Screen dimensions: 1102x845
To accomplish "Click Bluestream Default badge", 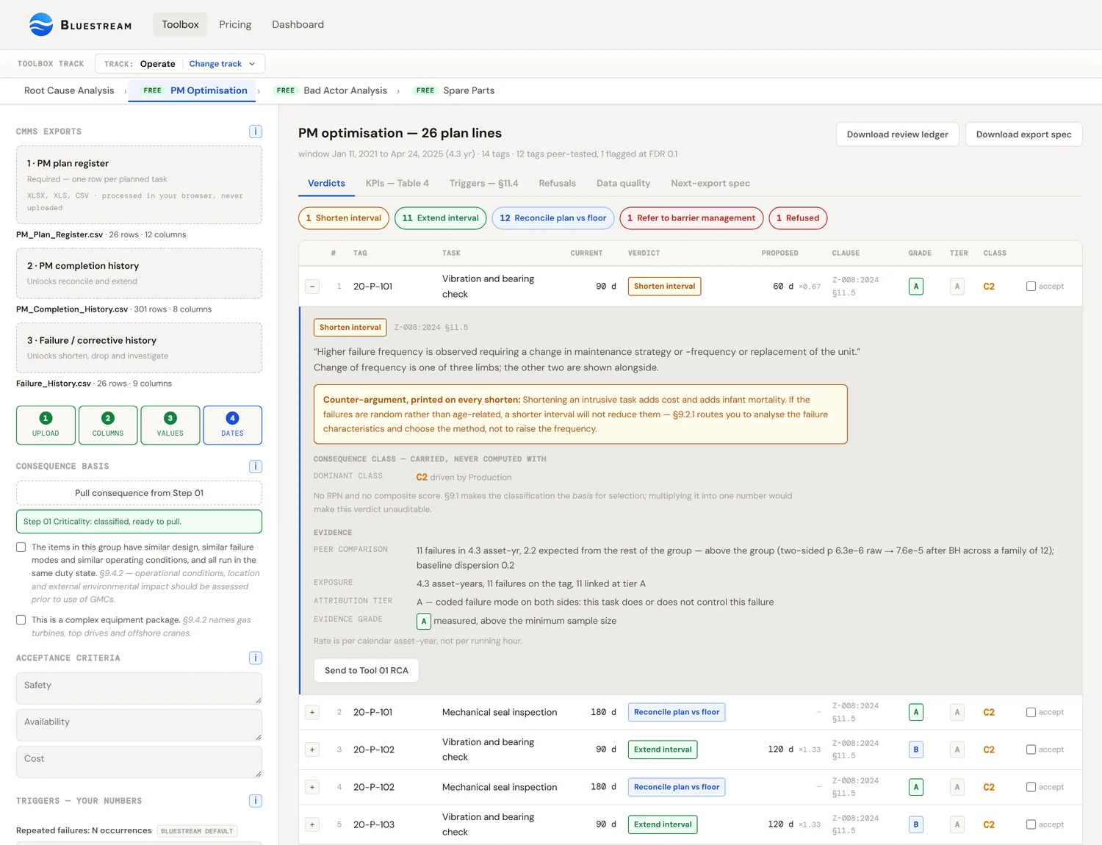I will point(197,831).
